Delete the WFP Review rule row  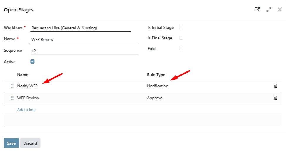point(275,98)
